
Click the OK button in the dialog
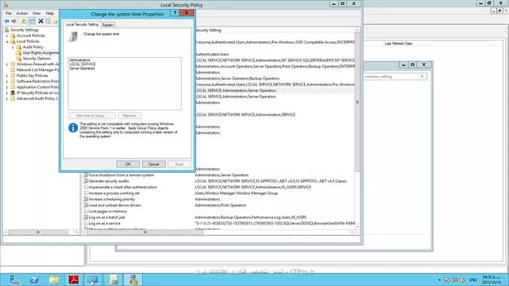coord(128,164)
